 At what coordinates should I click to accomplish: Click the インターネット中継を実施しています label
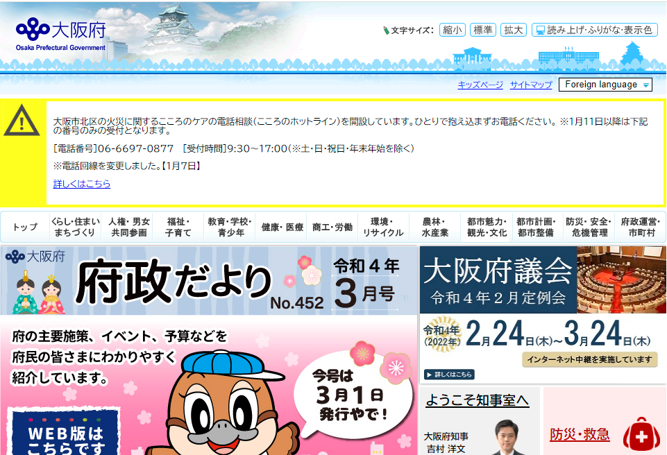coord(589,360)
